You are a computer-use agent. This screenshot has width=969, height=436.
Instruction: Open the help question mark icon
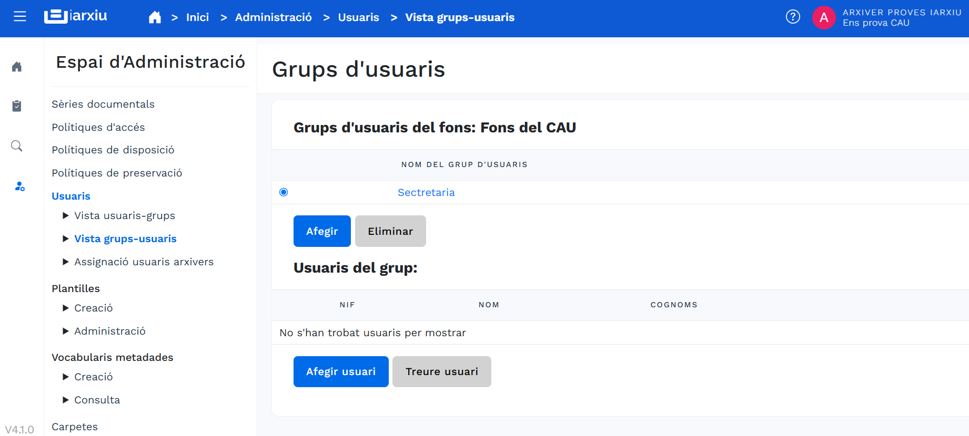pyautogui.click(x=793, y=17)
